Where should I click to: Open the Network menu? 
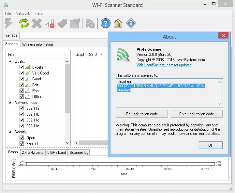[22, 13]
